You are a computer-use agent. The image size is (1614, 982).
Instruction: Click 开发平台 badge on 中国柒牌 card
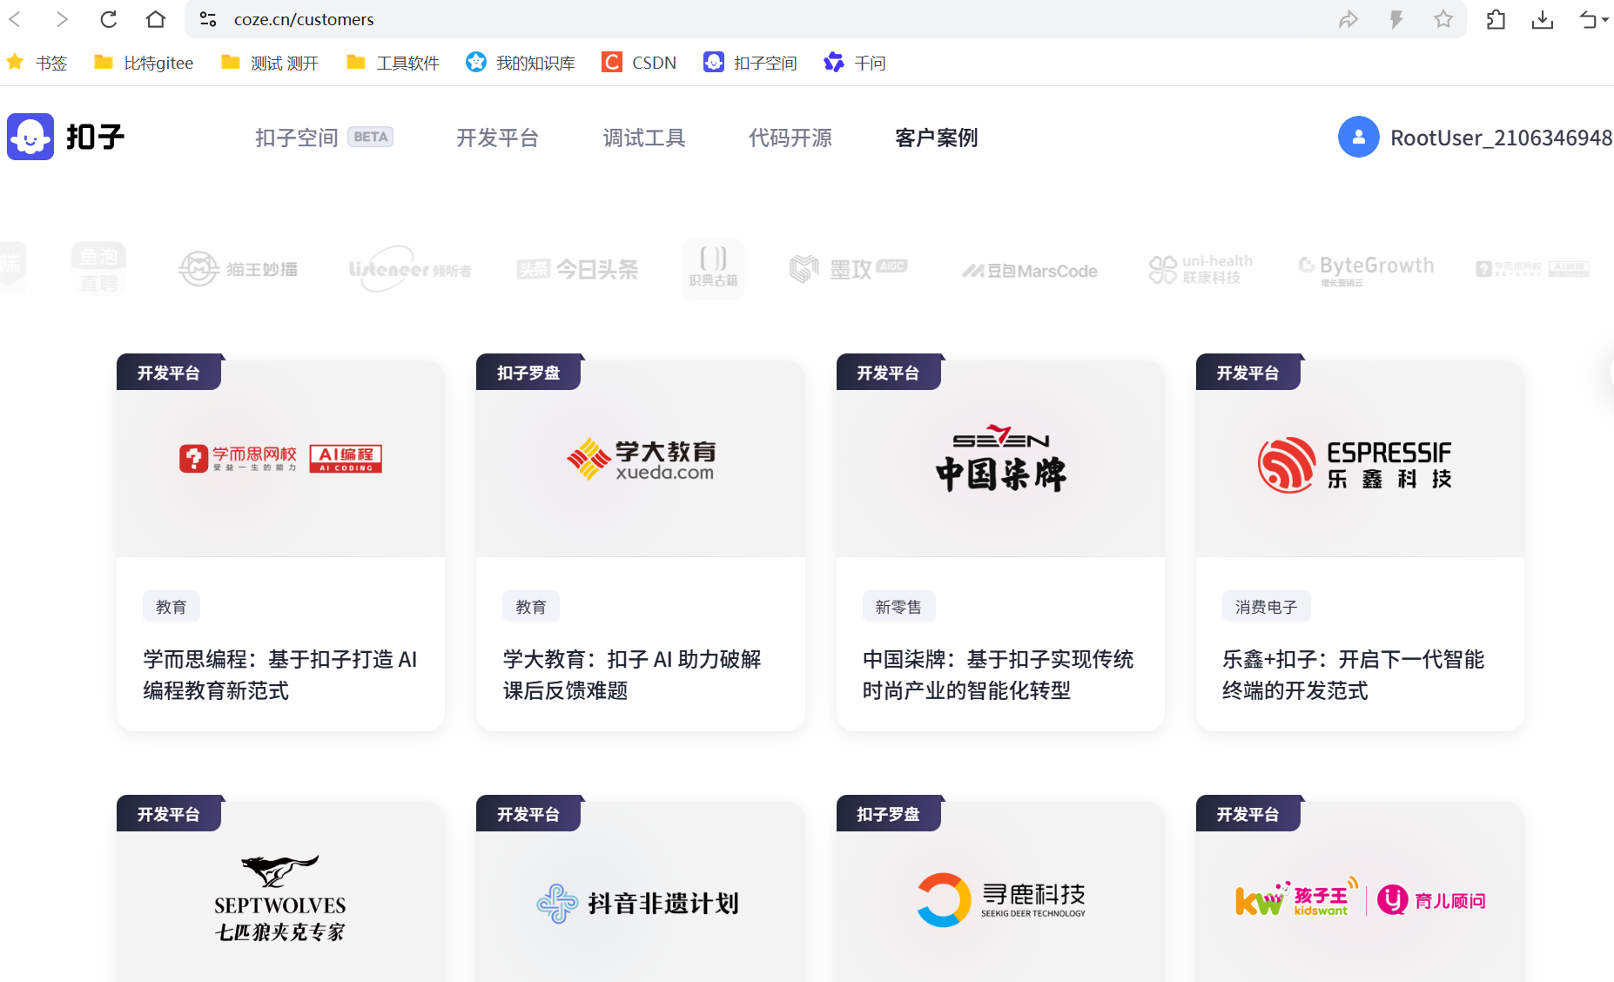888,373
